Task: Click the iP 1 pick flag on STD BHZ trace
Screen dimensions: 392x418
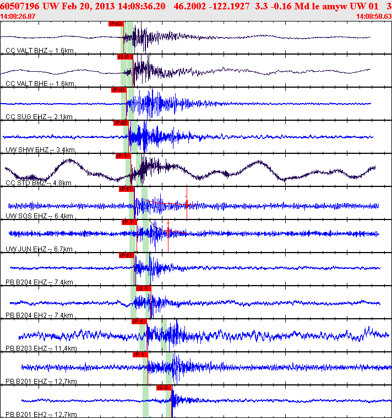Action: pos(123,156)
